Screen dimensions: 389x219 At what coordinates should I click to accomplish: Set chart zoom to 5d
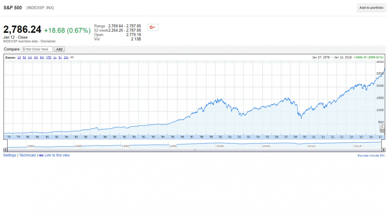click(24, 57)
